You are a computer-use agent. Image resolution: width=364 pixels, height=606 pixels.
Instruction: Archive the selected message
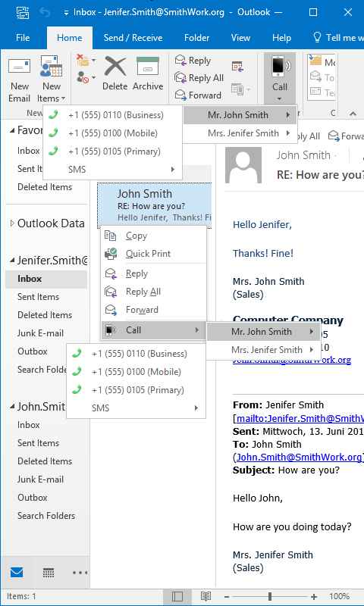point(148,73)
